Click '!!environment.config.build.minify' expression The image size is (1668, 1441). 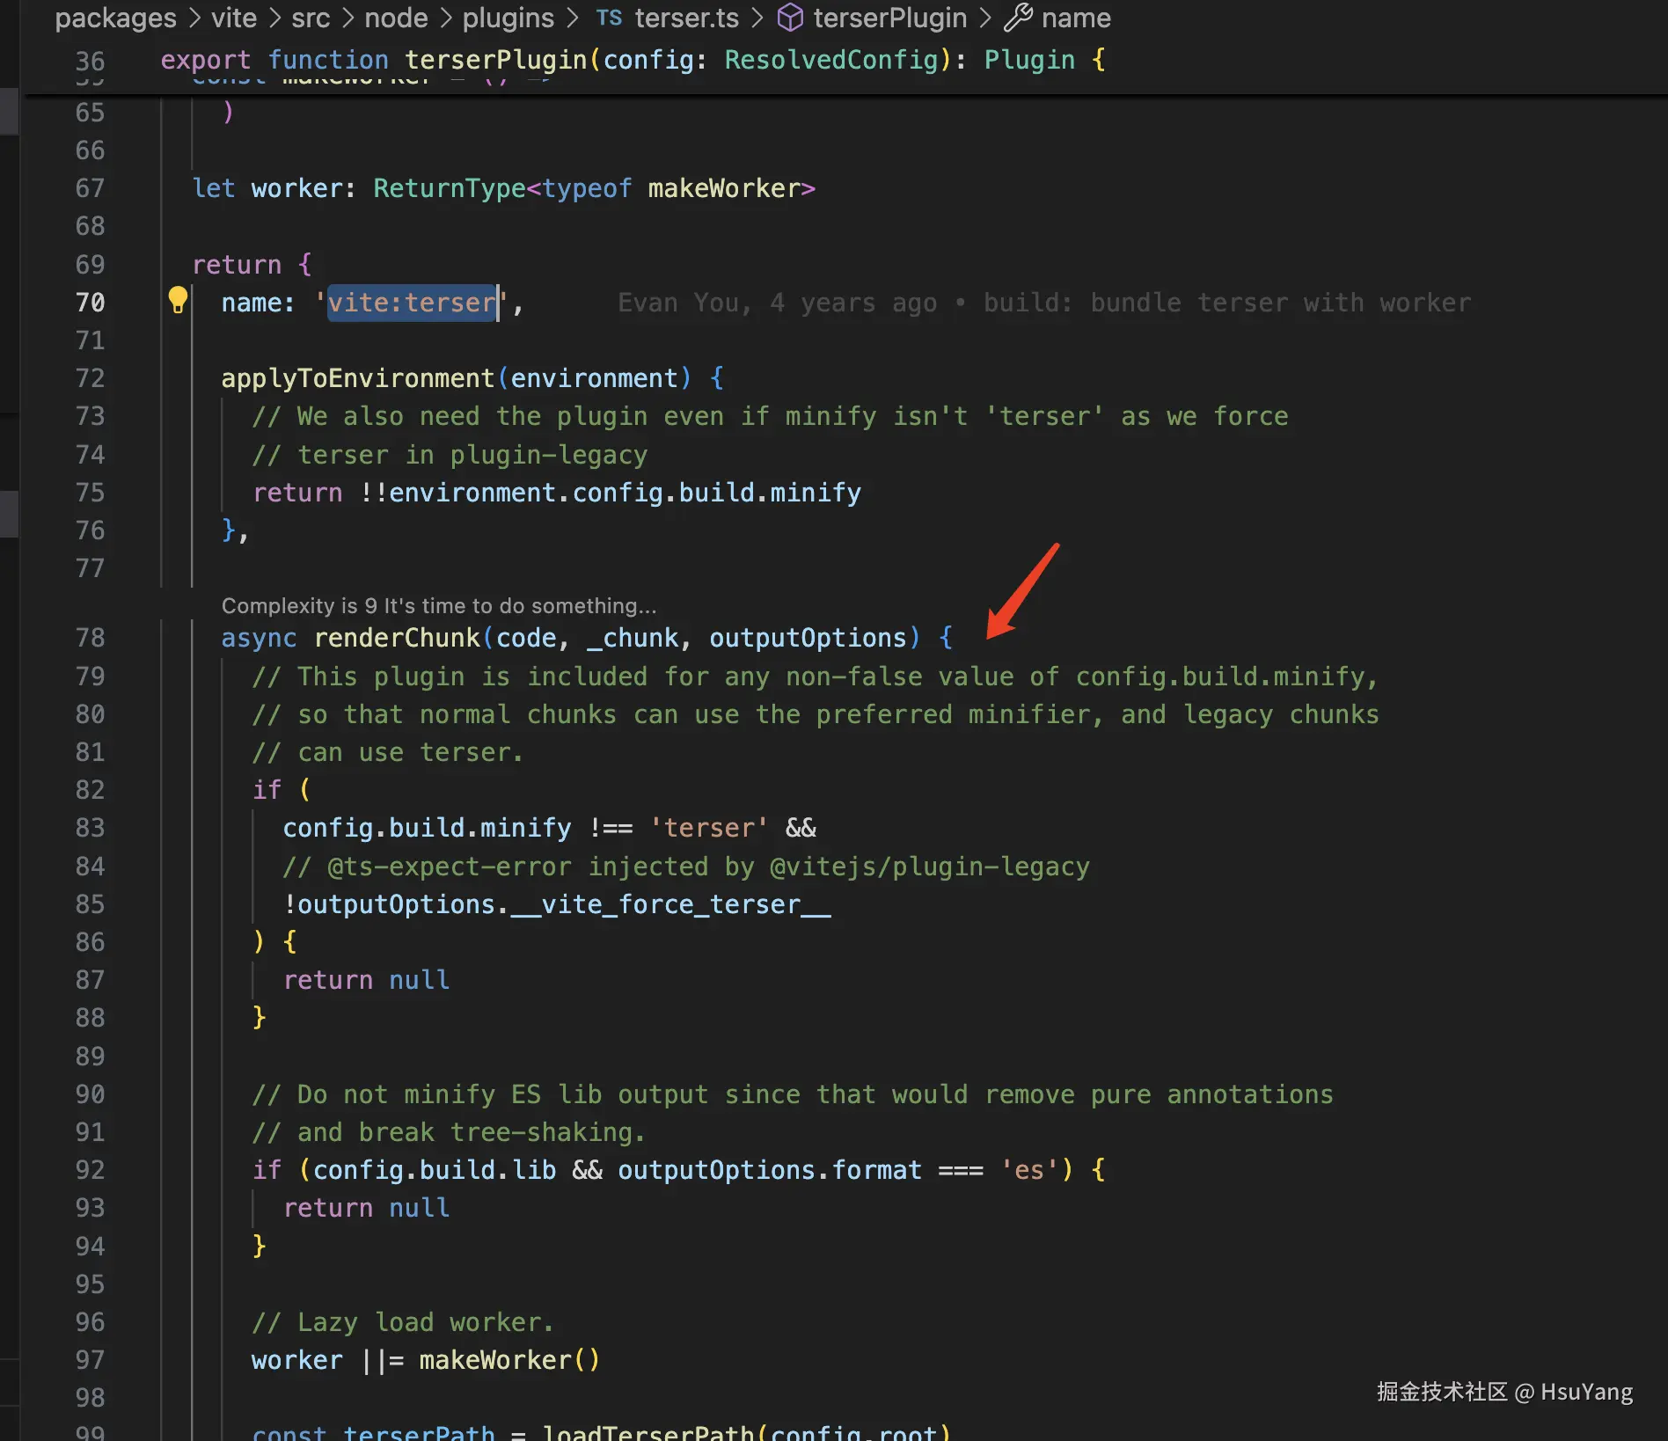point(611,493)
